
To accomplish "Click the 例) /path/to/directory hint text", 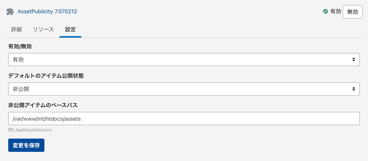I will click(30, 130).
